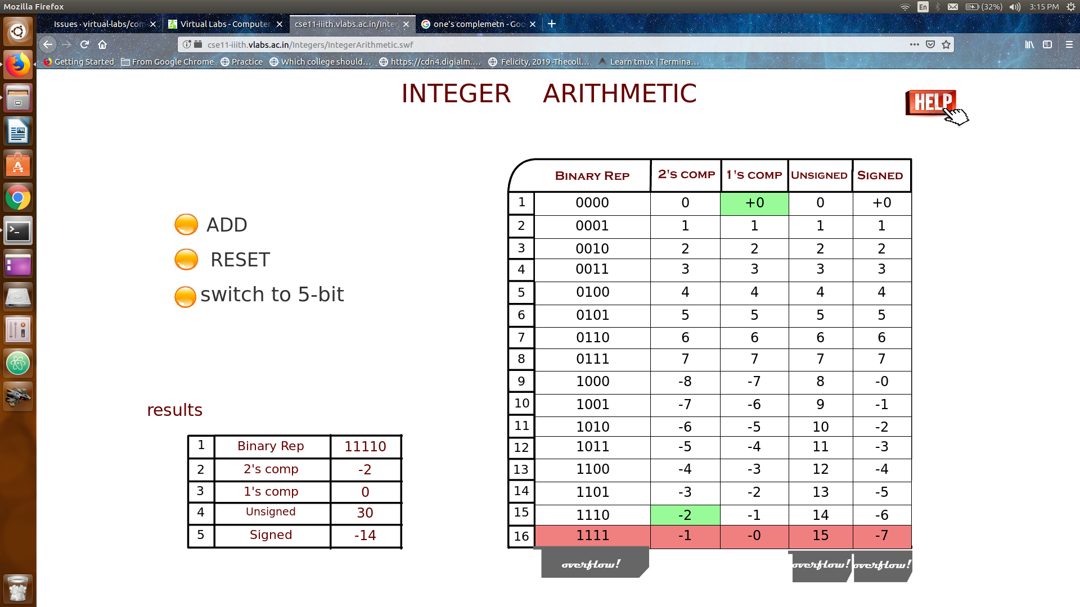This screenshot has width=1080, height=607.
Task: Open the network Wi-Fi indicator menu
Action: 904,7
